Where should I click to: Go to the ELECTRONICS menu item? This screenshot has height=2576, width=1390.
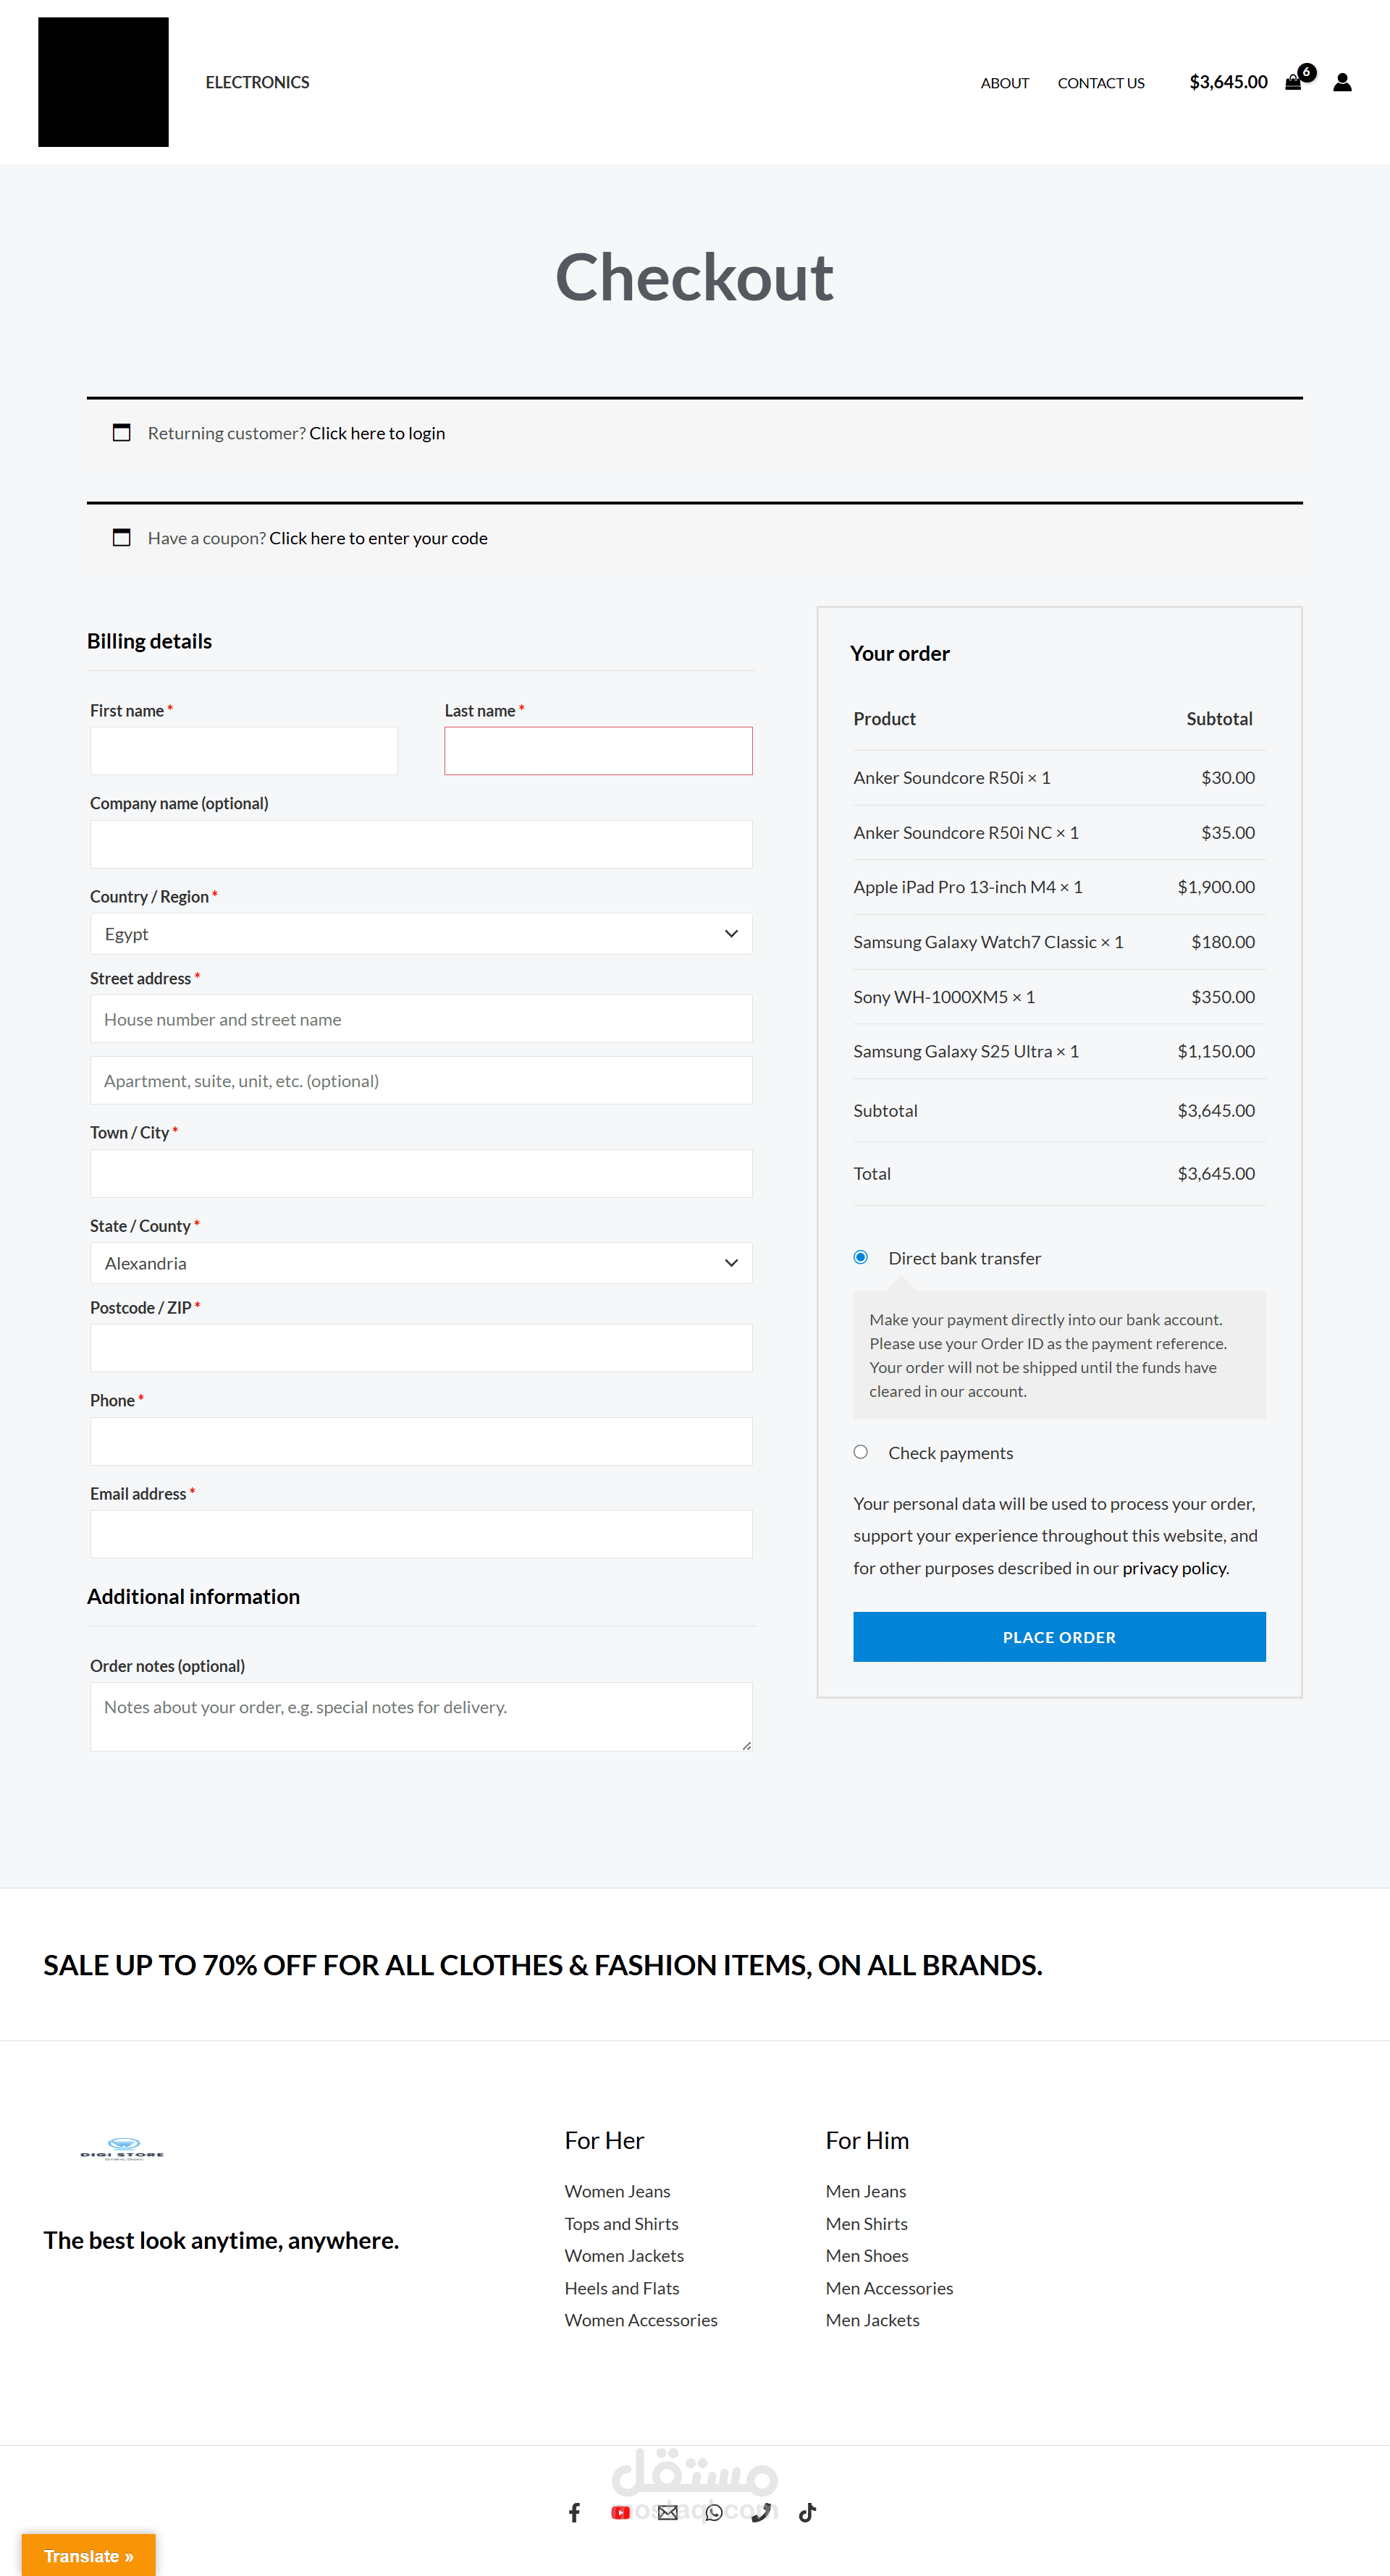[x=257, y=82]
